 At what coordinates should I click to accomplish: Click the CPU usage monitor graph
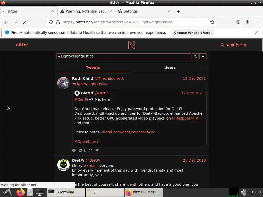pos(234,192)
